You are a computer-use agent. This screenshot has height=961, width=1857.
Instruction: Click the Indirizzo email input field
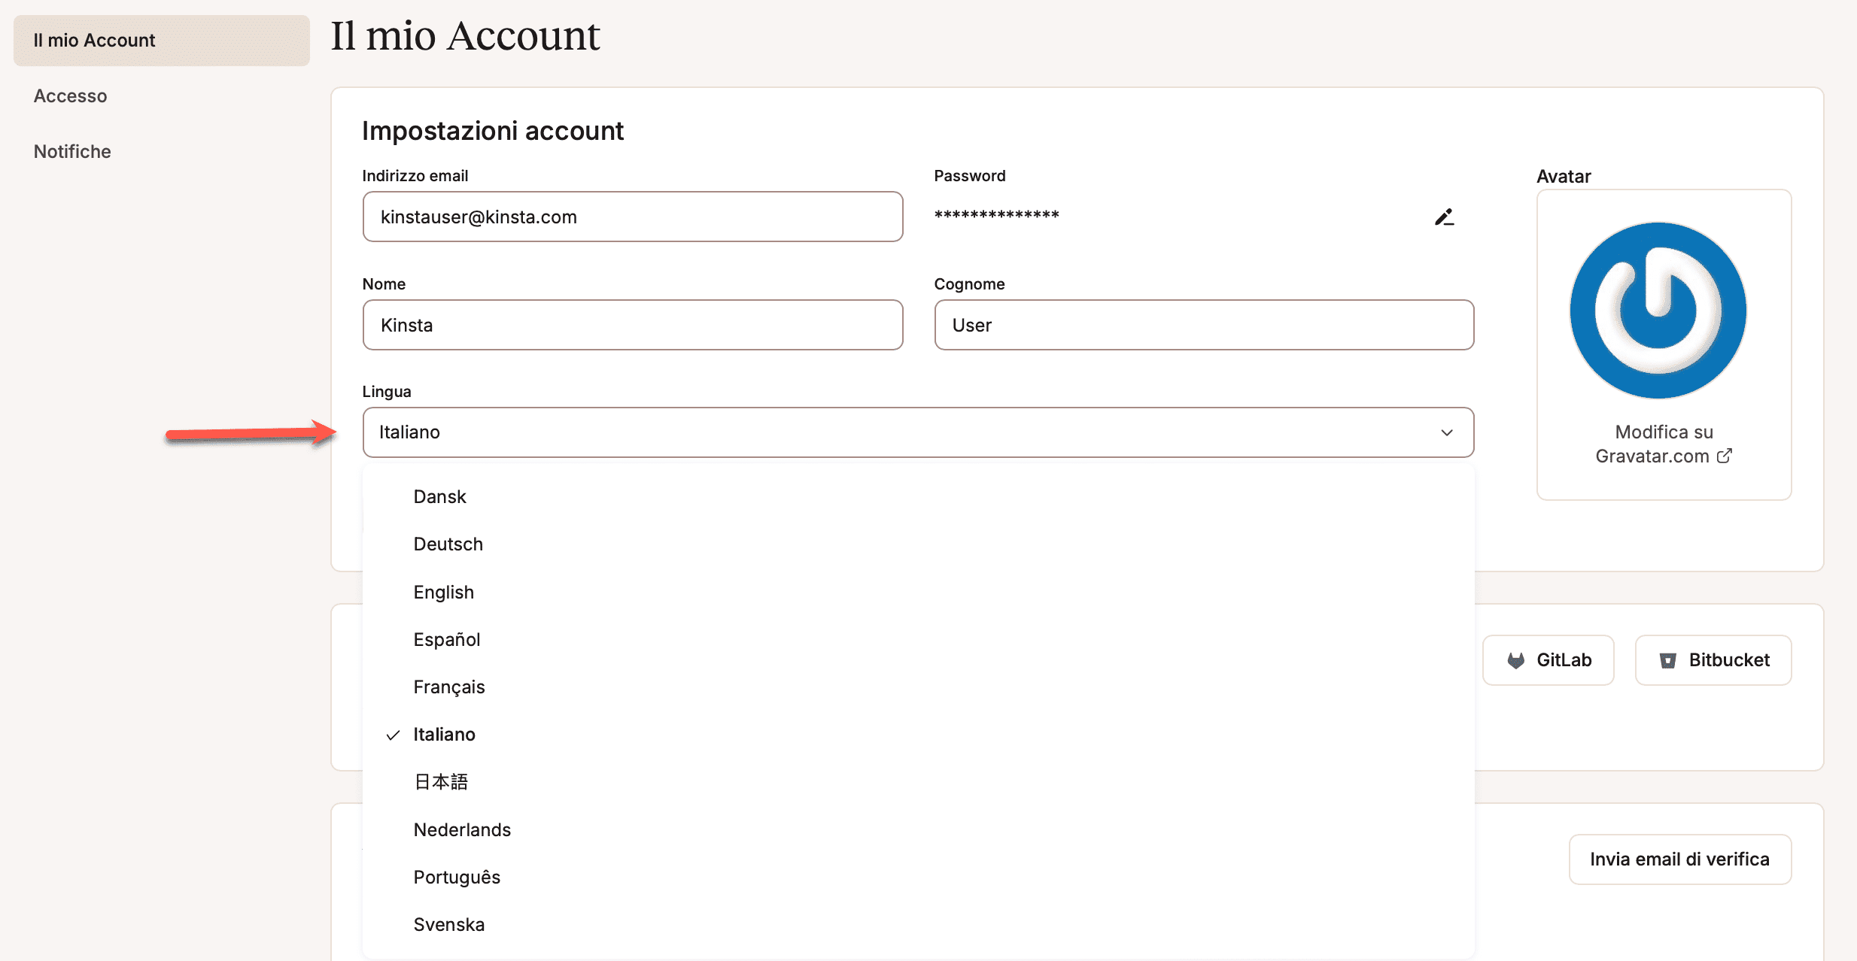[632, 217]
